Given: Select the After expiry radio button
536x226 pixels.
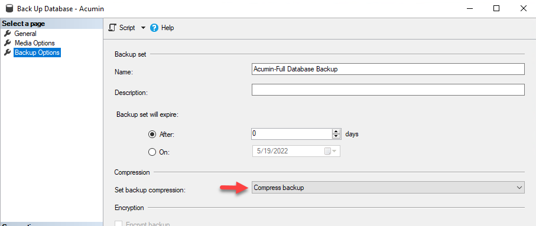Looking at the screenshot, I should tap(152, 135).
